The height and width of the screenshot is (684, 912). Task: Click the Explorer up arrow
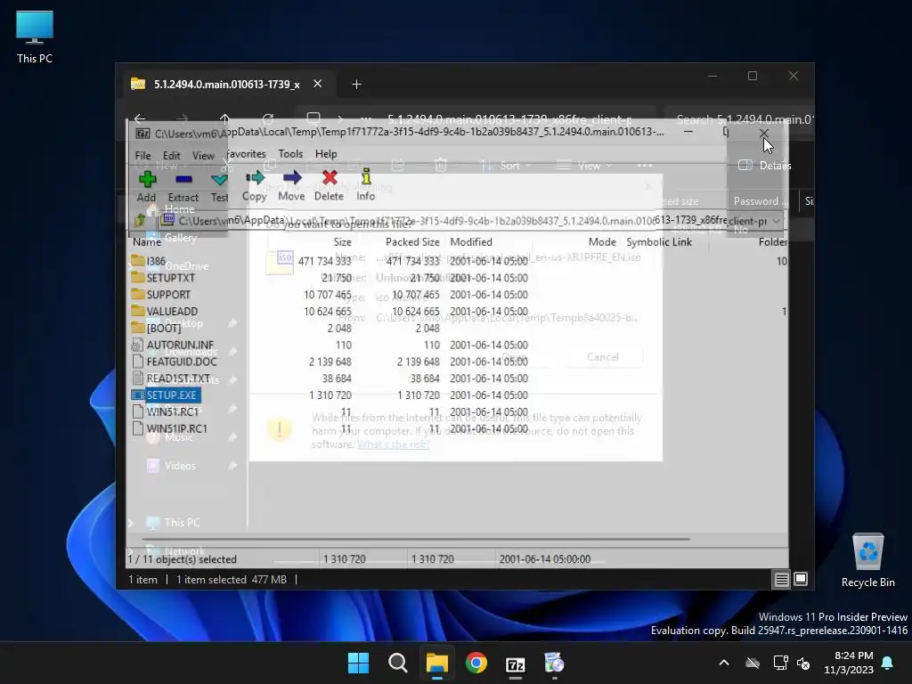225,118
